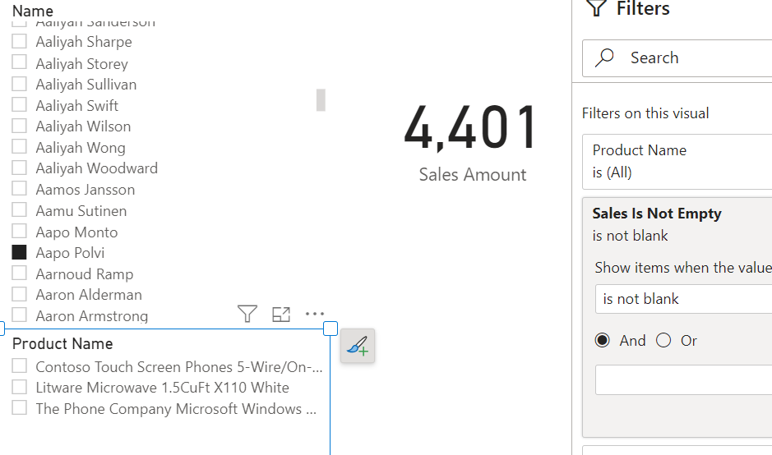The width and height of the screenshot is (772, 455).
Task: Click the magnifier icon in the filter search
Action: (605, 57)
